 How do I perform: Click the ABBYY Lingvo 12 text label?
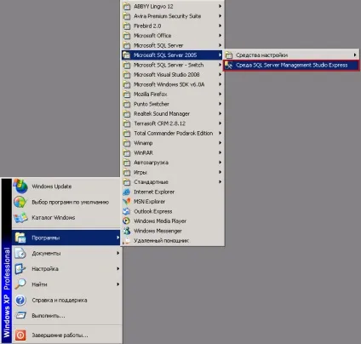[x=153, y=7]
